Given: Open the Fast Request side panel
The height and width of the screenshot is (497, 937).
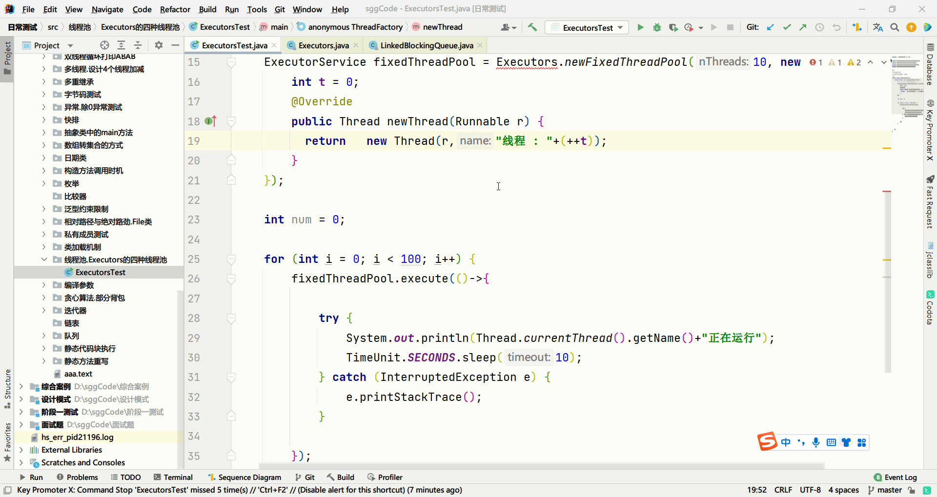Looking at the screenshot, I should pyautogui.click(x=930, y=202).
